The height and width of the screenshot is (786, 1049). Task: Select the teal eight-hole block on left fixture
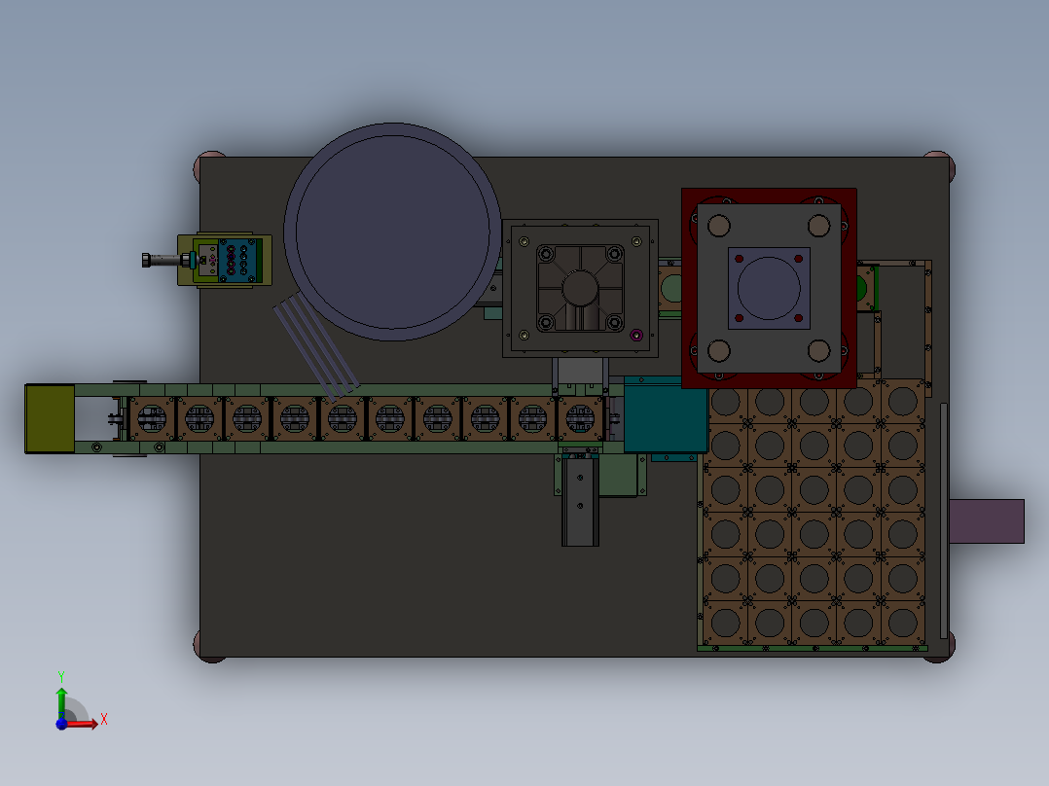point(237,260)
